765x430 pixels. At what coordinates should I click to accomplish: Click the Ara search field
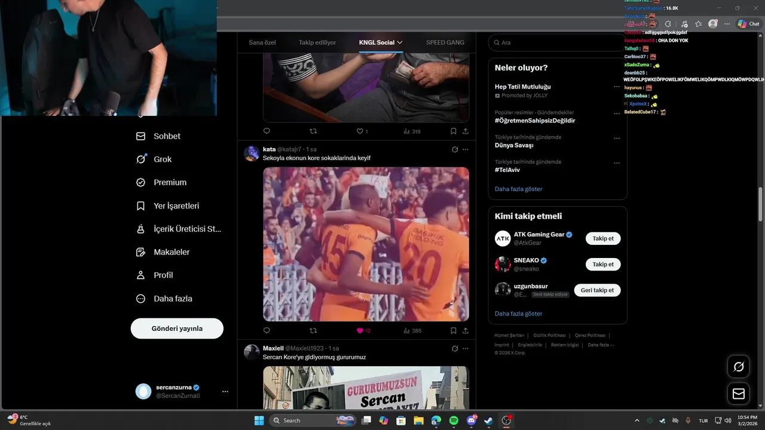[557, 42]
